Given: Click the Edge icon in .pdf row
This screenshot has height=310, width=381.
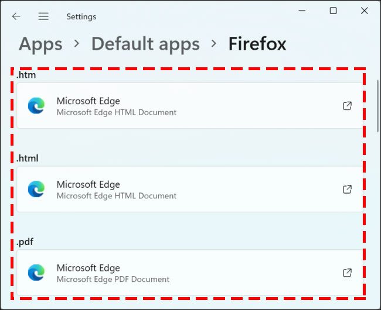Looking at the screenshot, I should point(36,273).
